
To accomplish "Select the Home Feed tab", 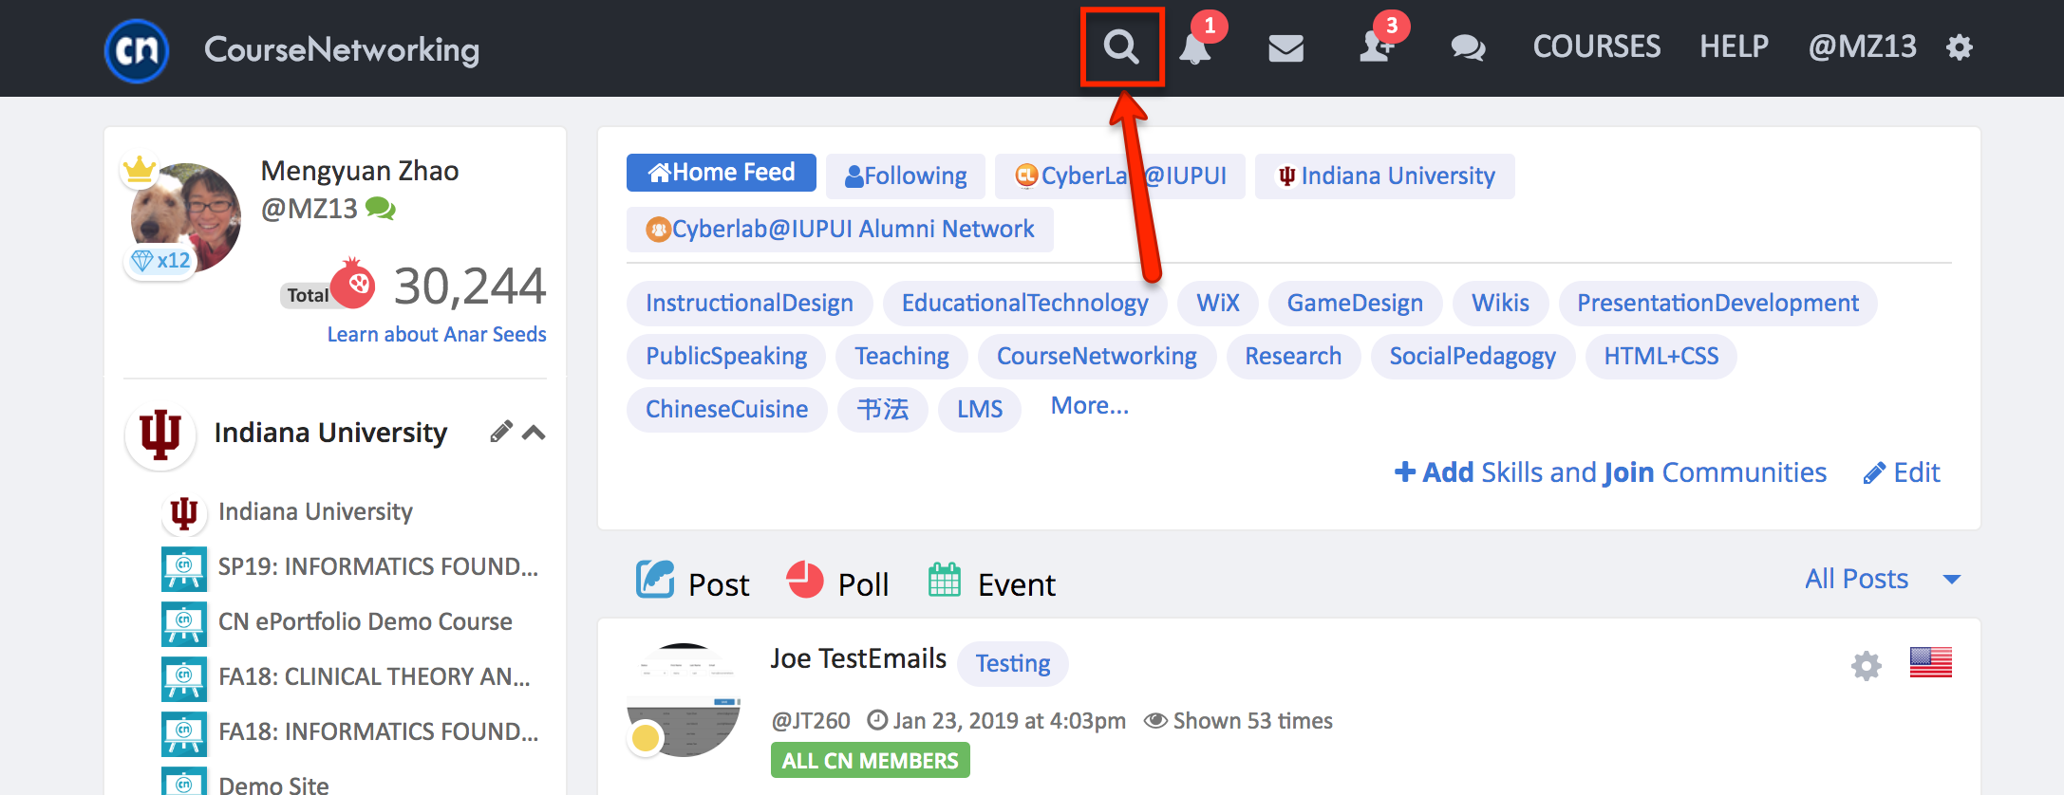I will coord(722,173).
